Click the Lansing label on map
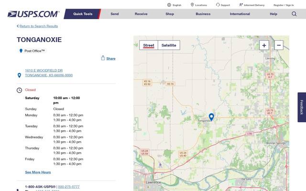Image resolution: width=306 pixels, height=191 pixels. (x=270, y=58)
